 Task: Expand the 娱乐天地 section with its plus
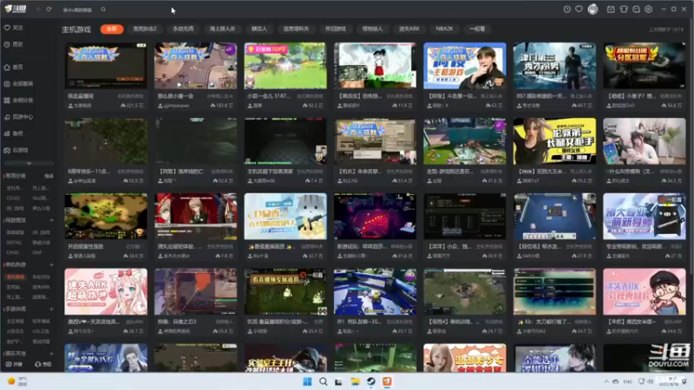tap(51, 354)
